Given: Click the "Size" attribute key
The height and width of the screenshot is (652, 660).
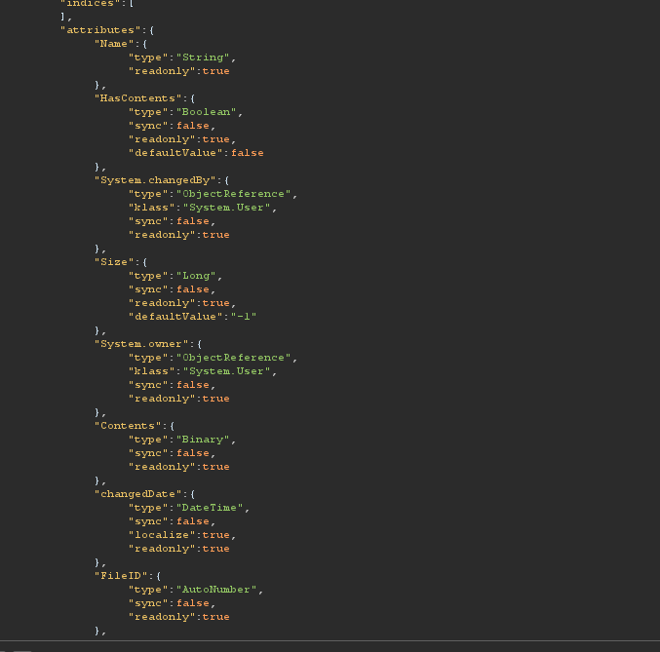Looking at the screenshot, I should pos(117,262).
